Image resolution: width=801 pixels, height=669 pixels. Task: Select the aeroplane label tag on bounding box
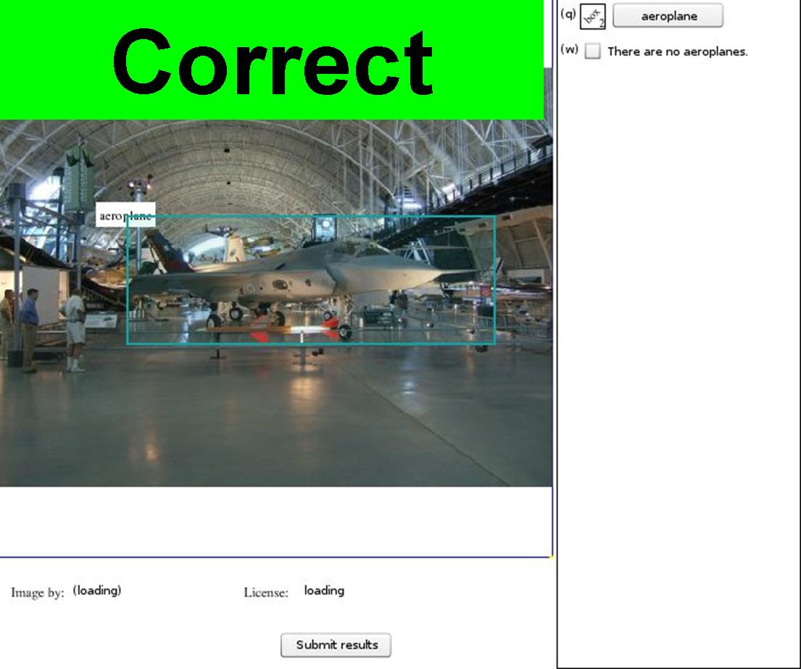point(125,215)
